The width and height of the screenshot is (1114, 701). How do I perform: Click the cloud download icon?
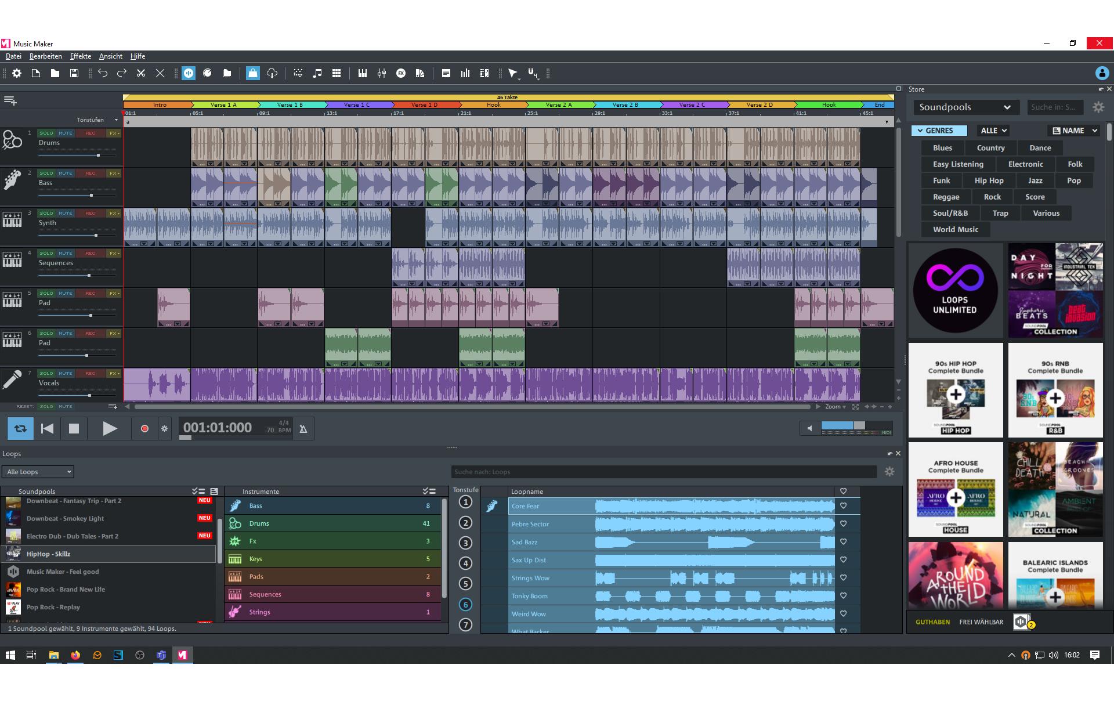click(272, 73)
